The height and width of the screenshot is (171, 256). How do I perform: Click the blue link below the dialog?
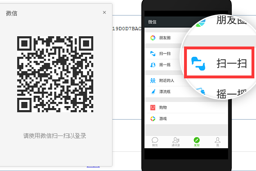coord(93,167)
